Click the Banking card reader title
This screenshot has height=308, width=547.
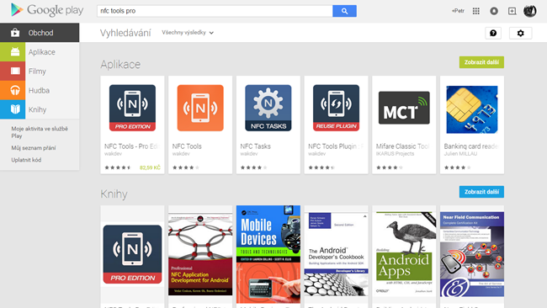471,146
